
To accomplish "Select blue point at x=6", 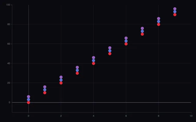I will [126, 41].
